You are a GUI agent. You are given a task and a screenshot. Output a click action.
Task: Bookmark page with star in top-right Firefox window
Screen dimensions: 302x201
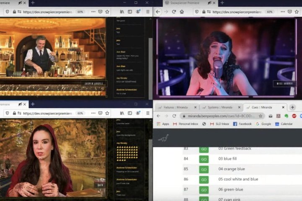(x=297, y=12)
